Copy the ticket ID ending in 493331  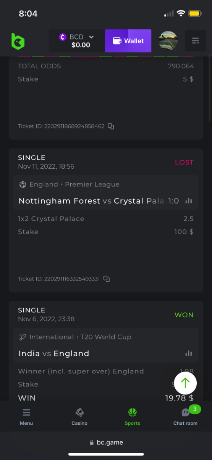coord(107,279)
